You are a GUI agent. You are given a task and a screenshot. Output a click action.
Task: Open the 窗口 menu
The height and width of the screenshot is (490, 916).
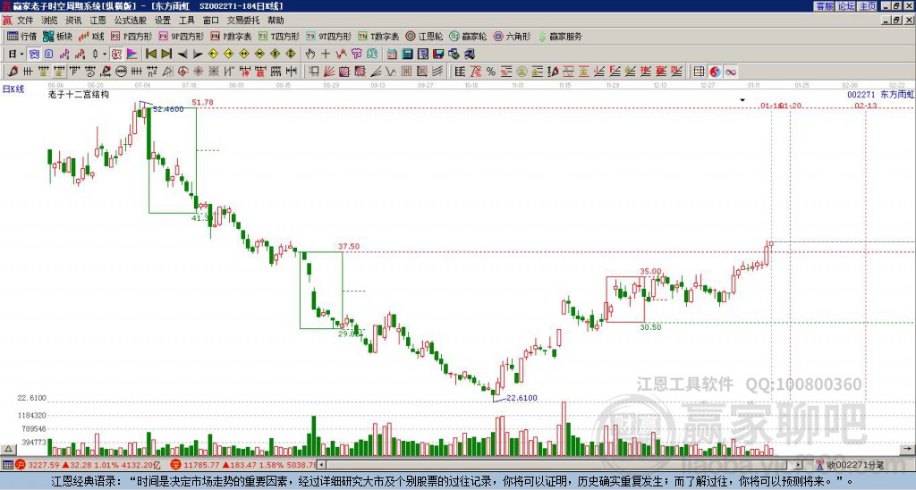click(x=211, y=21)
